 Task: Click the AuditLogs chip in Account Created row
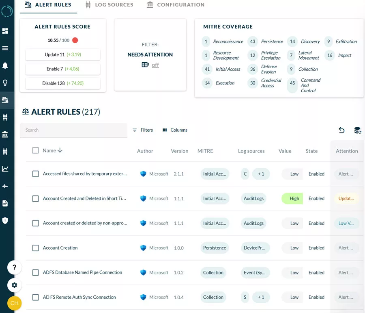pos(253,198)
